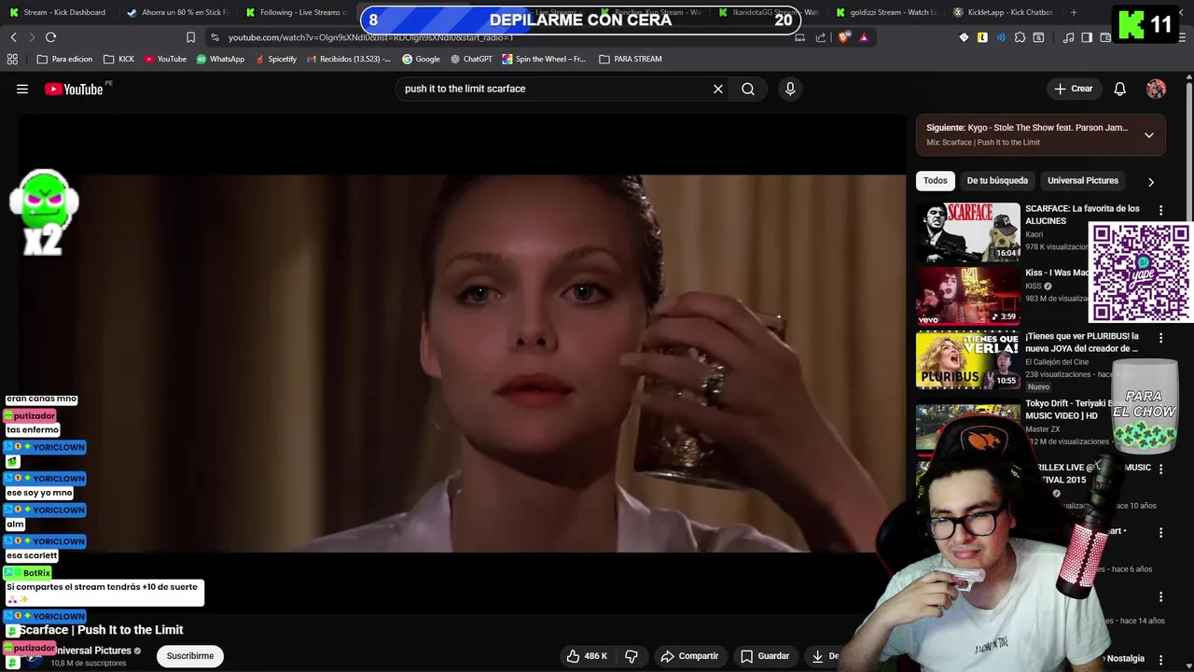Screen dimensions: 1194x672
Task: Open the Recibidos mail bookmark
Action: click(347, 59)
